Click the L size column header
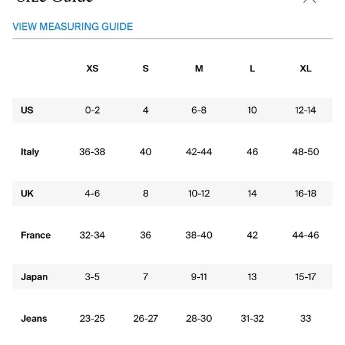 [252, 68]
